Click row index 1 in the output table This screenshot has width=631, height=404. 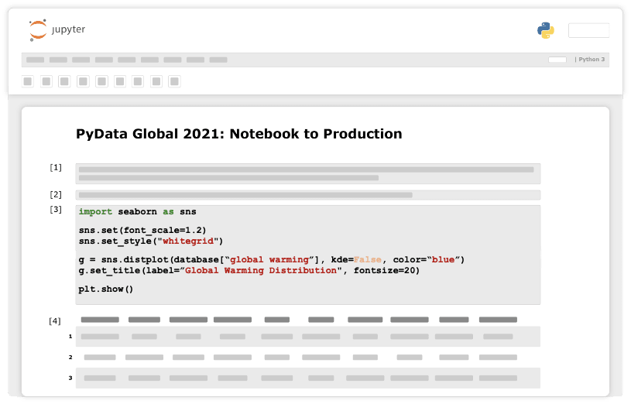70,337
